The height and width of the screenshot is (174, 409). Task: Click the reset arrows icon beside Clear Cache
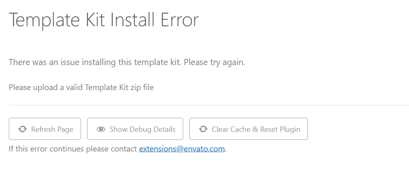203,129
